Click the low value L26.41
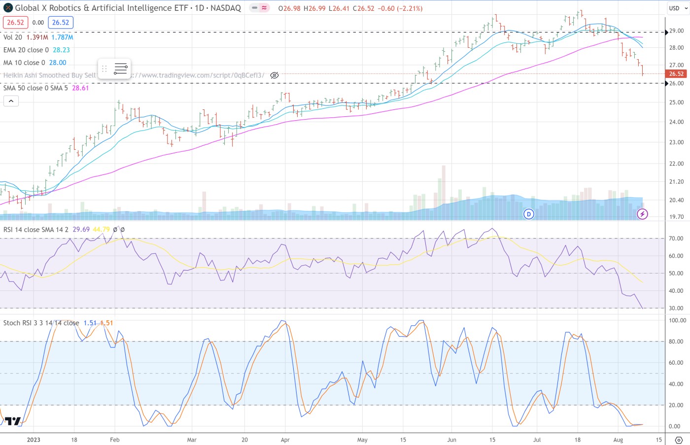The width and height of the screenshot is (690, 445). [x=339, y=8]
